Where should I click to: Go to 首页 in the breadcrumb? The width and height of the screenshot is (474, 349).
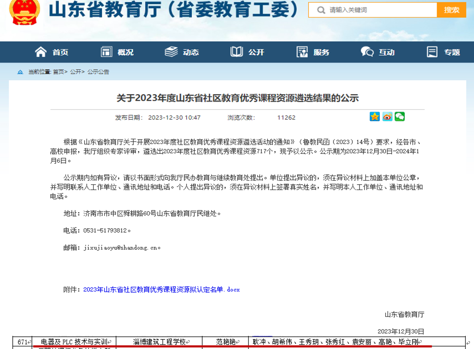(58, 72)
